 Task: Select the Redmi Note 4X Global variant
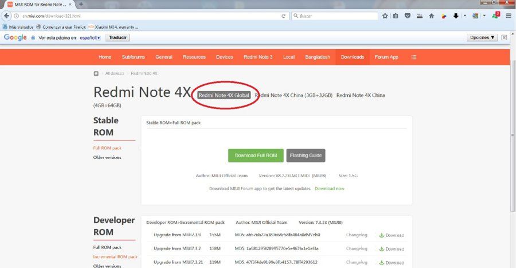click(224, 96)
